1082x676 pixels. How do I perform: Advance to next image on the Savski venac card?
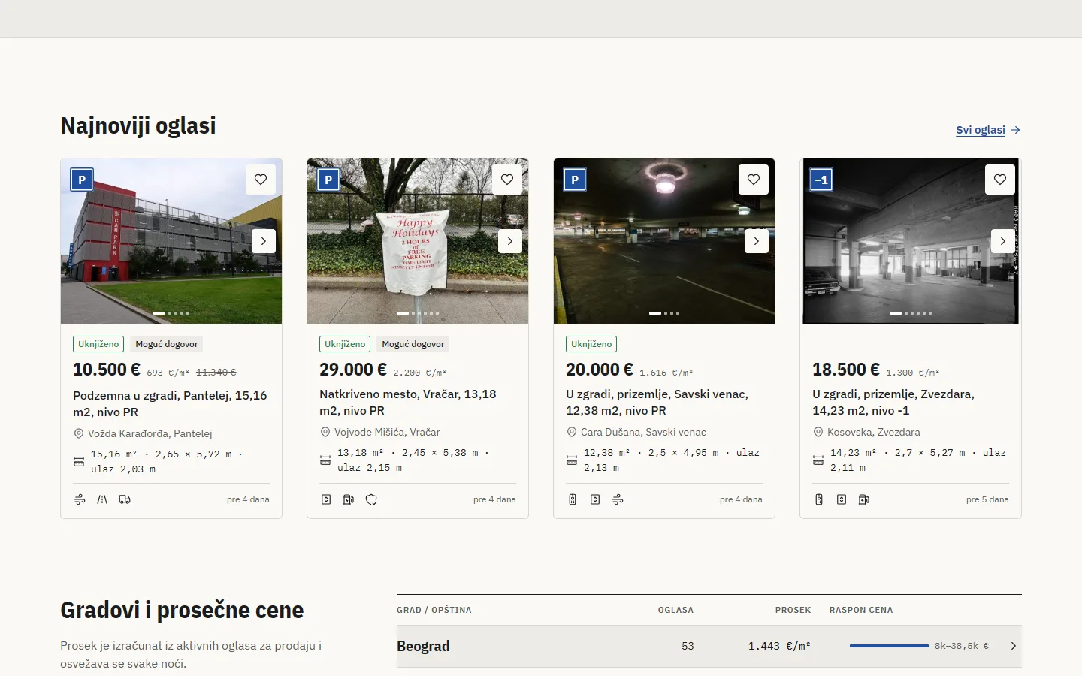757,241
